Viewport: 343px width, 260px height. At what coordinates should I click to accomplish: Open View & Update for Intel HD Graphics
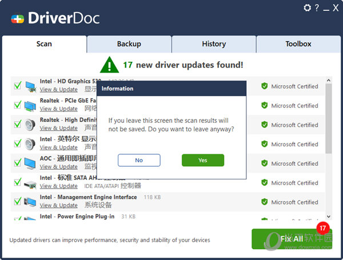point(59,90)
